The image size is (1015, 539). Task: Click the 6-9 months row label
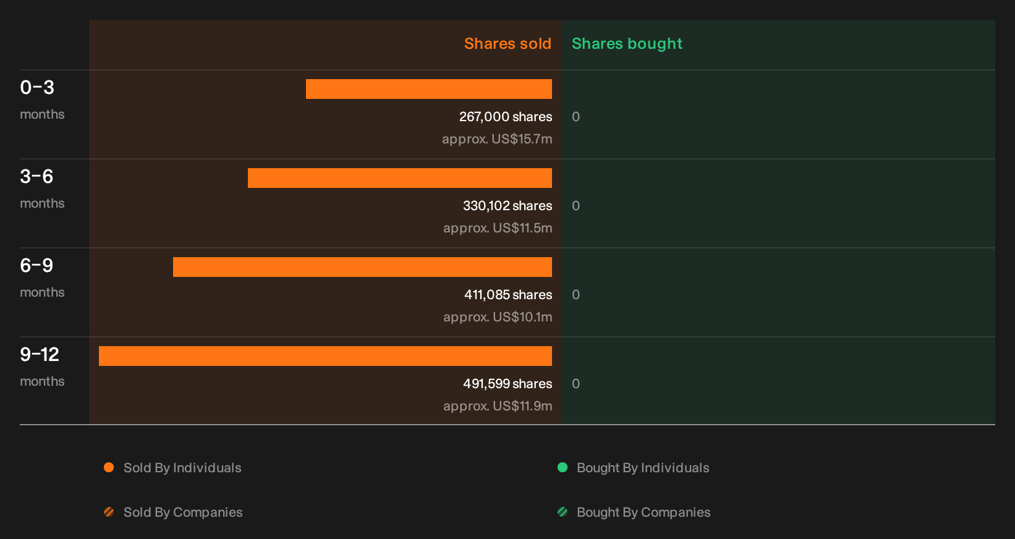pos(42,277)
